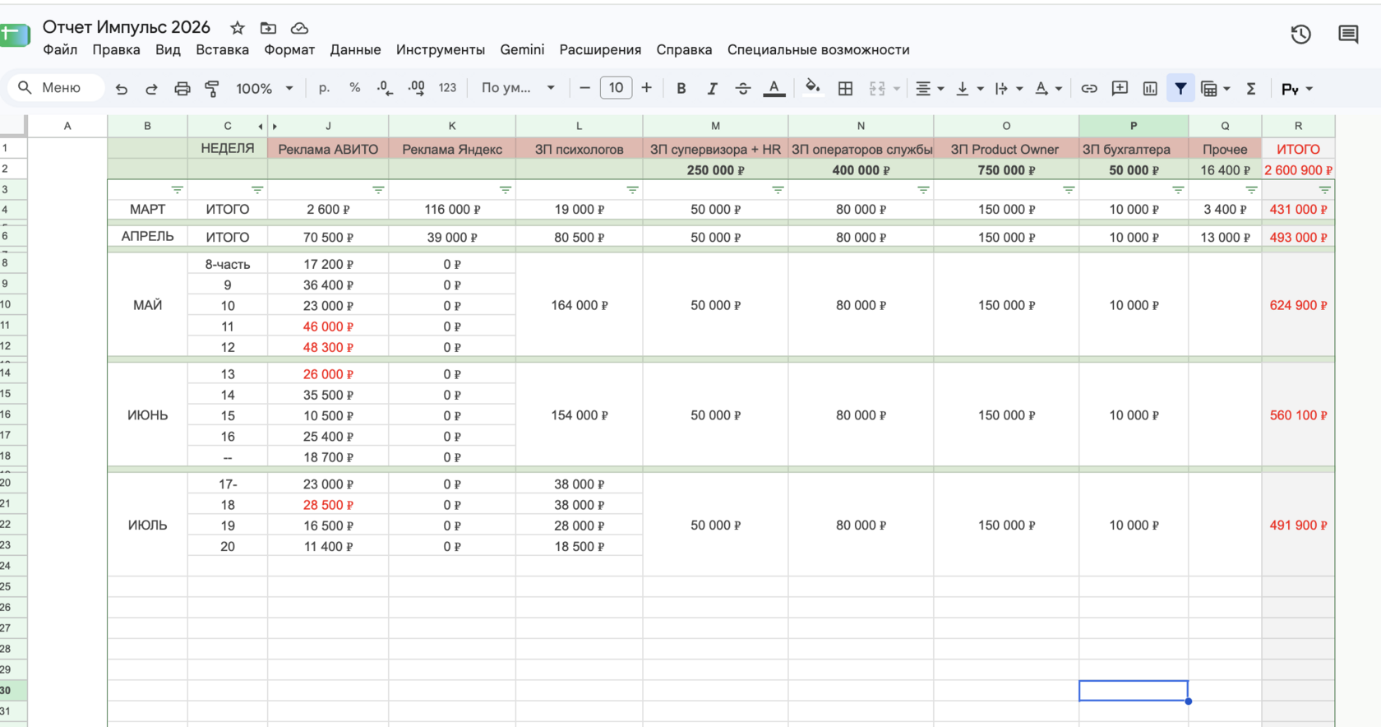Decrease decimal places
The image size is (1381, 727).
(x=385, y=88)
